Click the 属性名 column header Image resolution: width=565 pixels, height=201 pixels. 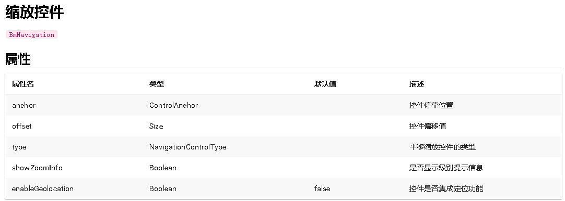coord(23,84)
